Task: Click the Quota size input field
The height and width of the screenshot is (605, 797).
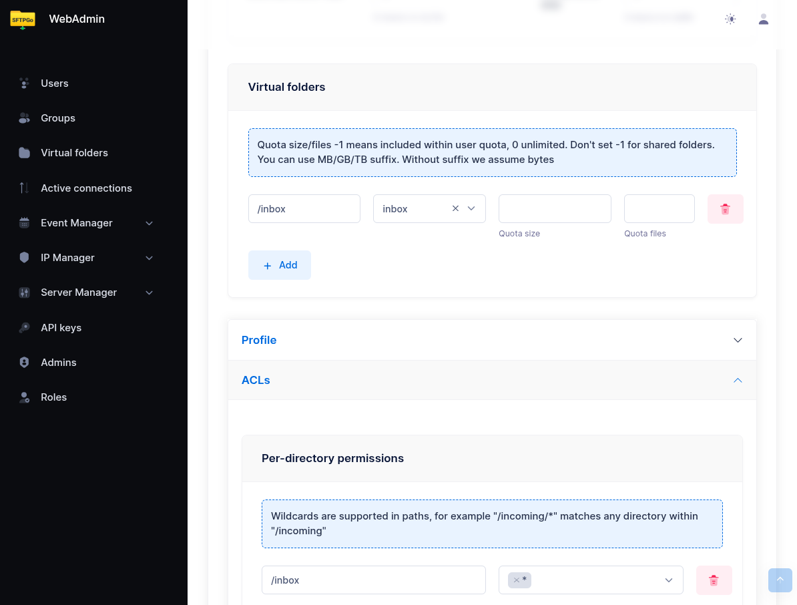Action: pos(554,208)
